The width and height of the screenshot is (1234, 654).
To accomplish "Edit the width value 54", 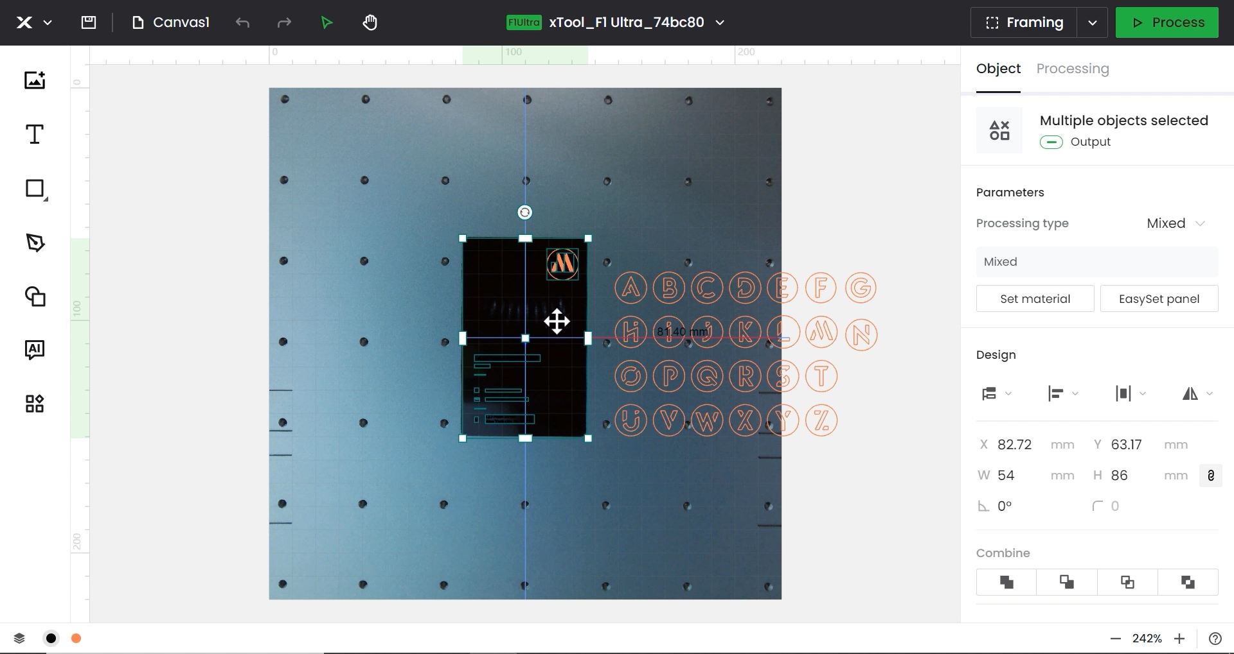I will click(x=1006, y=476).
